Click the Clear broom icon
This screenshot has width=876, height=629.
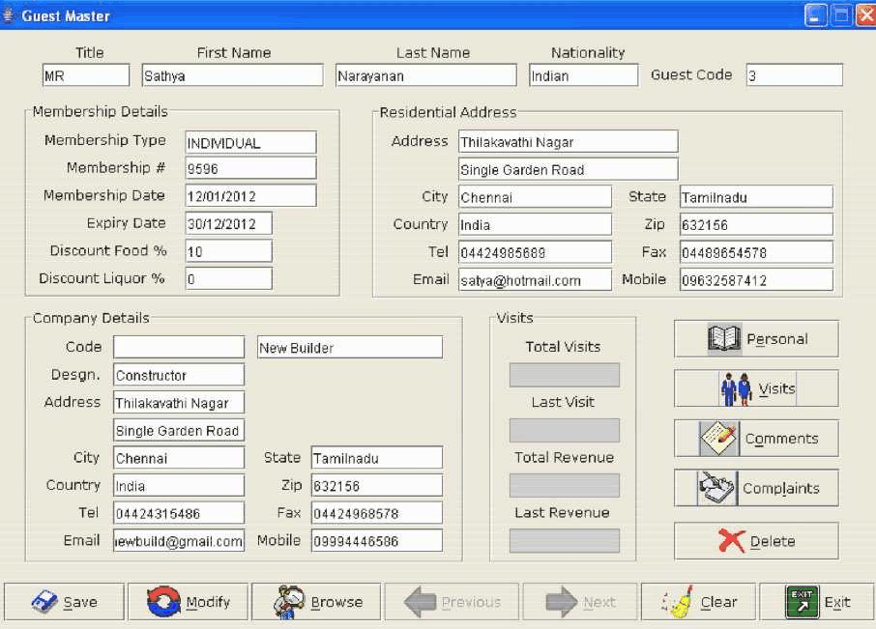point(678,602)
